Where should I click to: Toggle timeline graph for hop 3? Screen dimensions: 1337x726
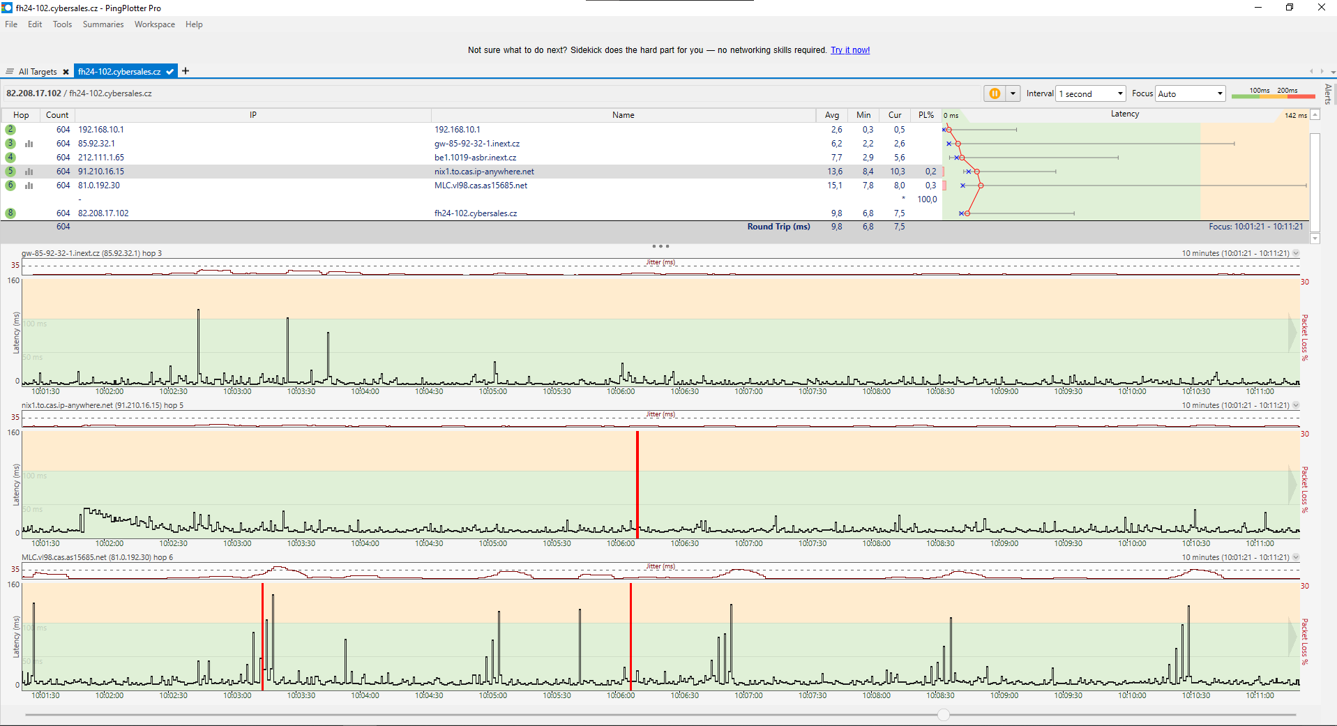[29, 144]
